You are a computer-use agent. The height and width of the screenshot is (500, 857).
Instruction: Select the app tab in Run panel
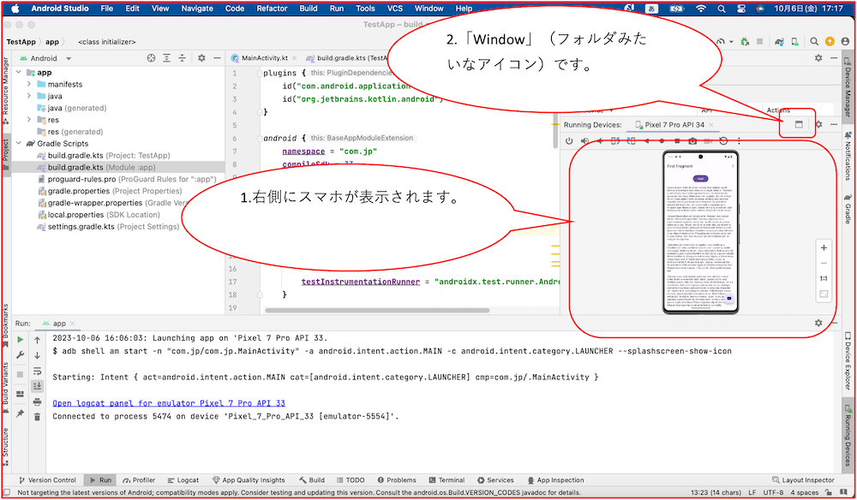coord(59,324)
